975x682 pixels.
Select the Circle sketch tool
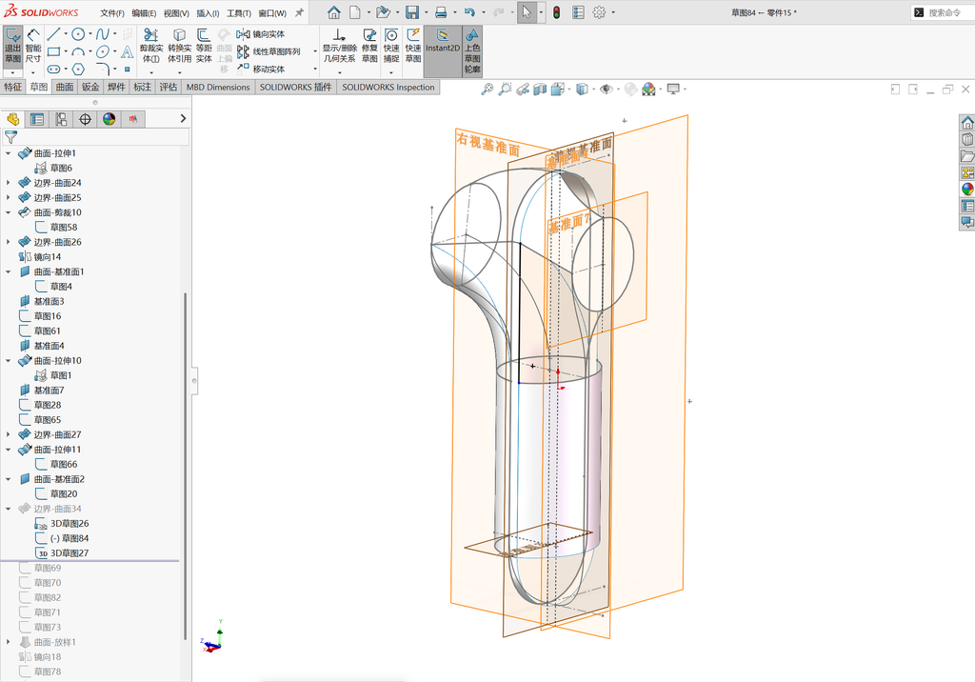(x=78, y=33)
